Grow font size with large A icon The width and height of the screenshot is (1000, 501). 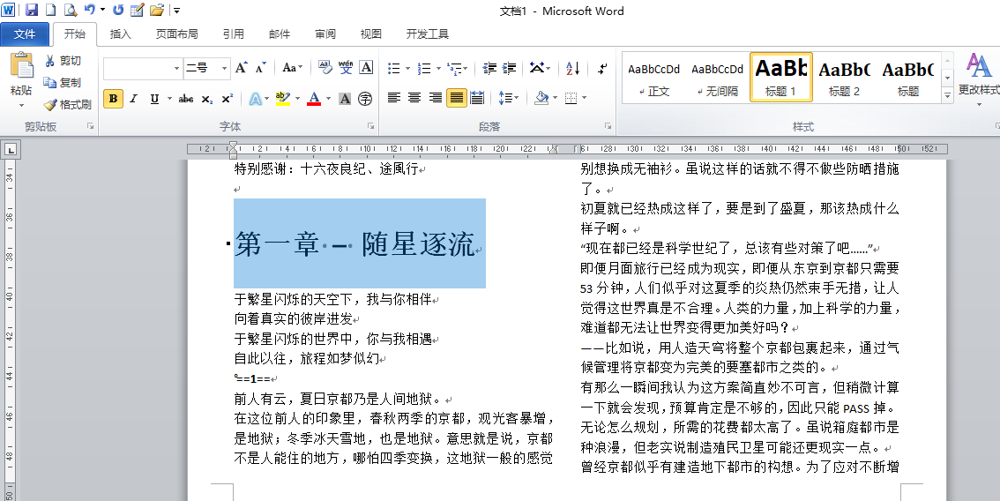pos(241,68)
